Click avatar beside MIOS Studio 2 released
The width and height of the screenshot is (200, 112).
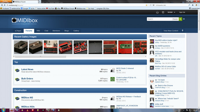pos(112,70)
